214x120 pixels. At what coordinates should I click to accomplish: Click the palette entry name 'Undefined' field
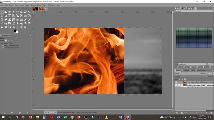tap(192, 64)
